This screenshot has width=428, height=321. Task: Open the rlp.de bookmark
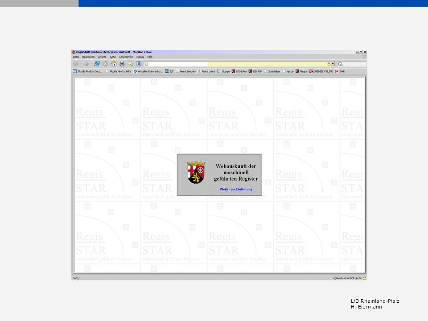pyautogui.click(x=288, y=71)
